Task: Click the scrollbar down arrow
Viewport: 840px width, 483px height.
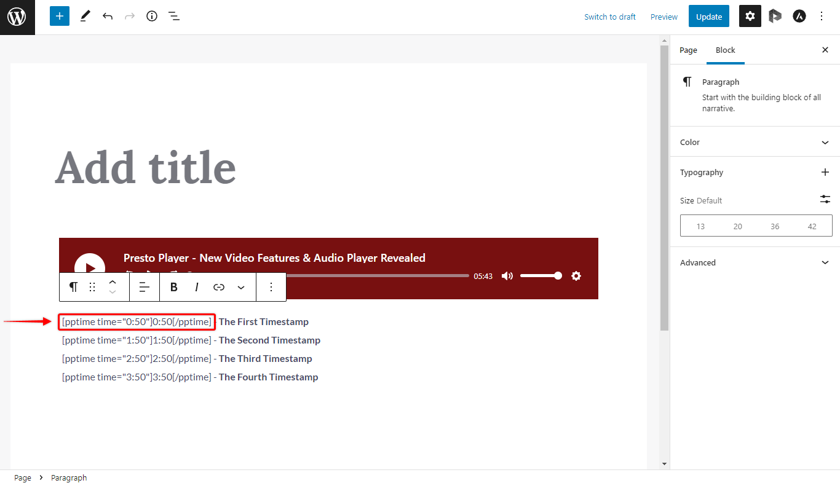Action: (x=664, y=464)
